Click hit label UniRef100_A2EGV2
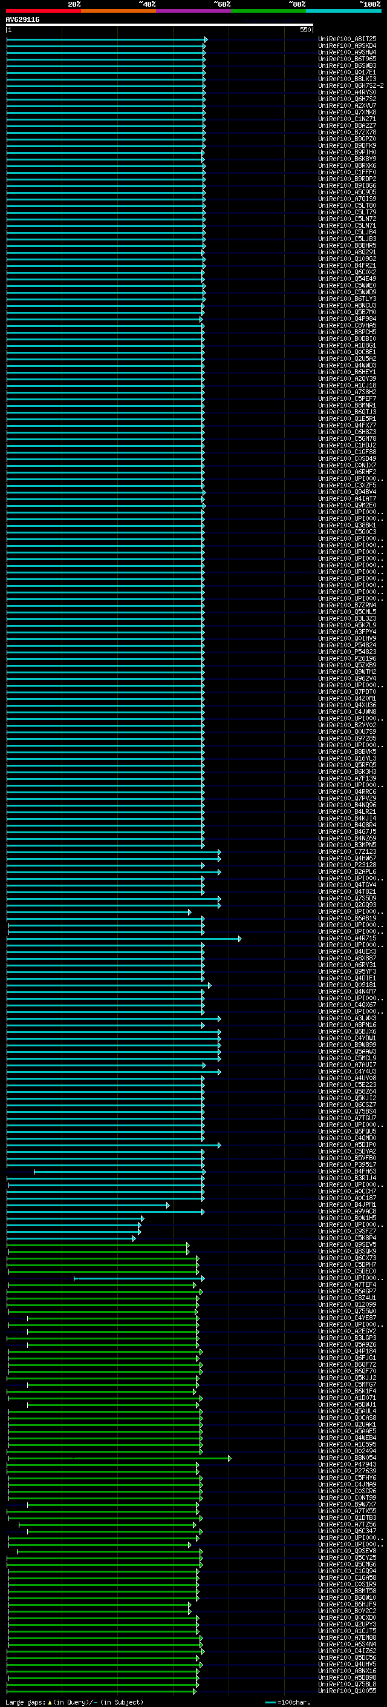Screen dimensions: 387x1707 tap(347, 1332)
